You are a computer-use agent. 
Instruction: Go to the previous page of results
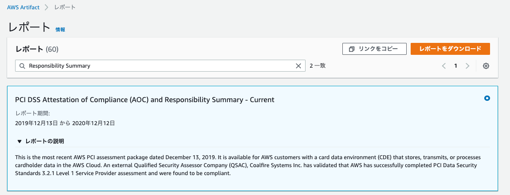point(444,66)
